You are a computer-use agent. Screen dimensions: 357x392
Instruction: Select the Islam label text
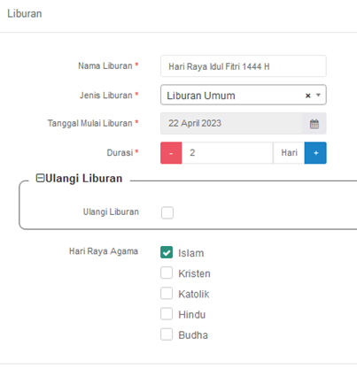click(191, 253)
